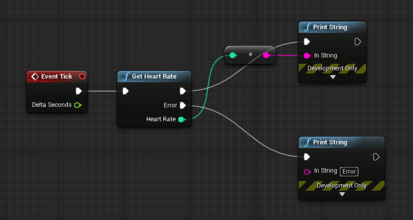The width and height of the screenshot is (413, 220).
Task: Click the top Print String execution output pin
Action: click(358, 42)
